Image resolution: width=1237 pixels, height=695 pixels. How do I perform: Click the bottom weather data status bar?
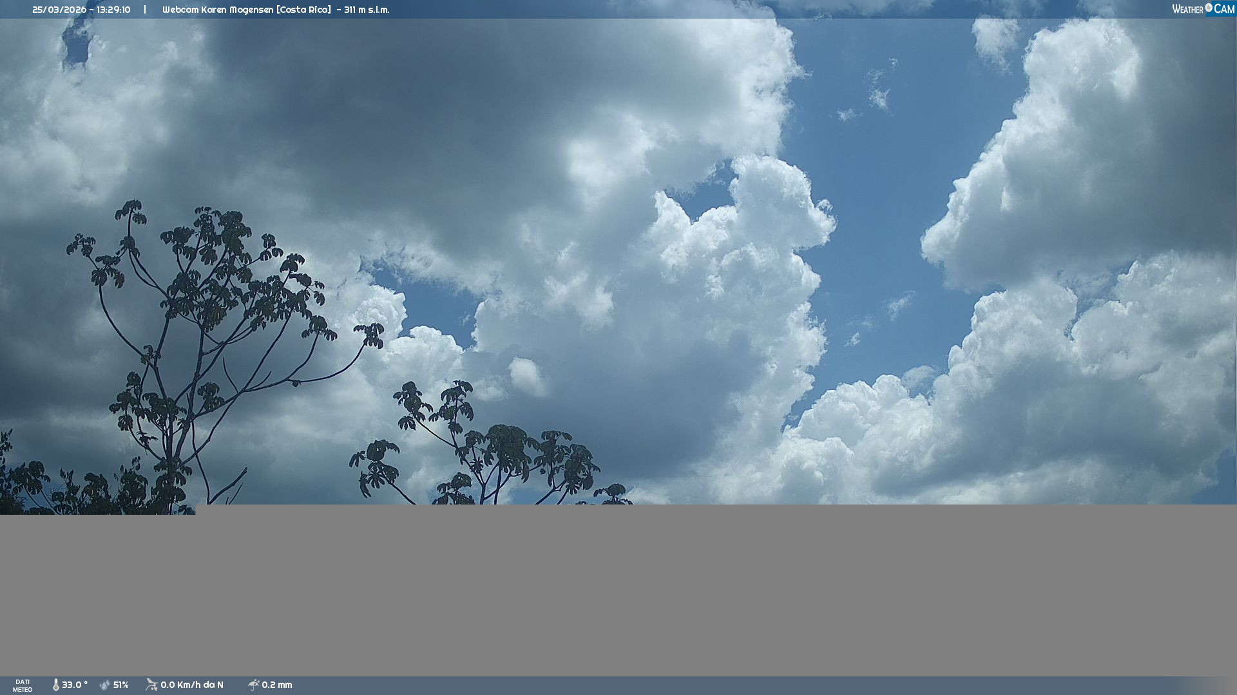pos(709,685)
